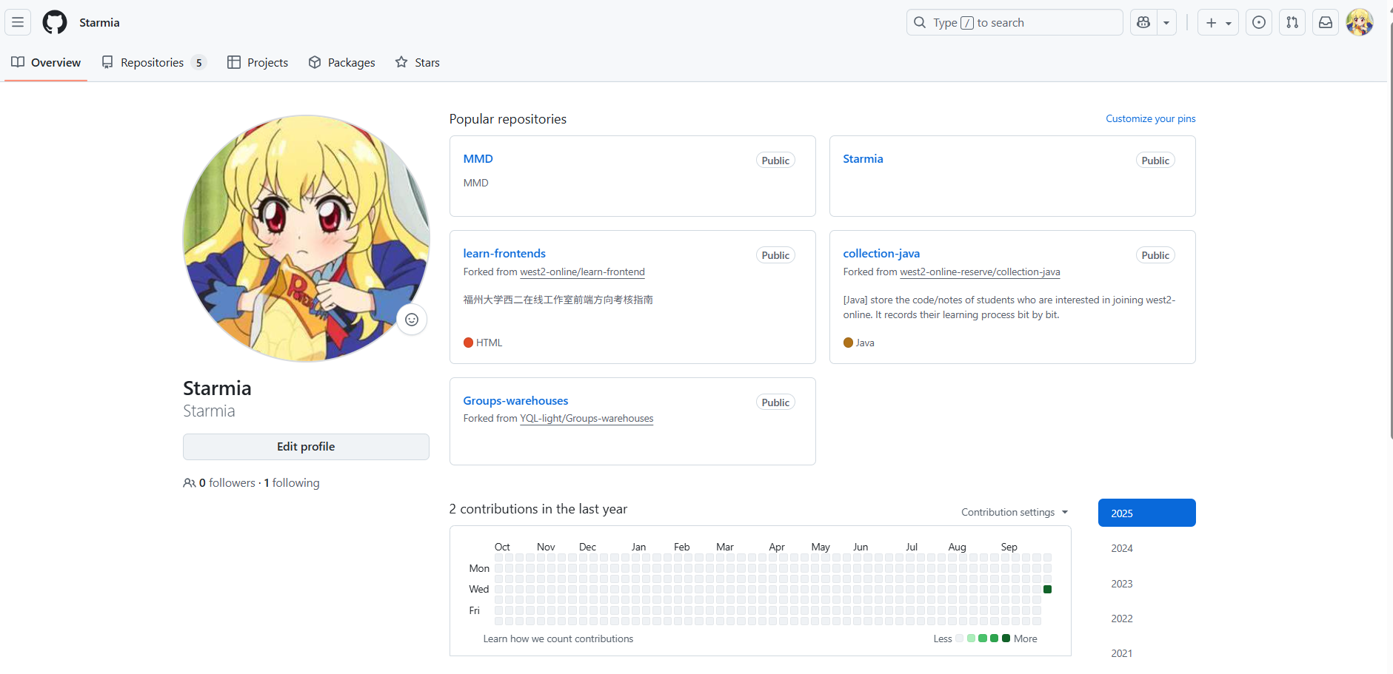The width and height of the screenshot is (1393, 674).
Task: Expand the Copilot dropdown arrow
Action: [1166, 23]
